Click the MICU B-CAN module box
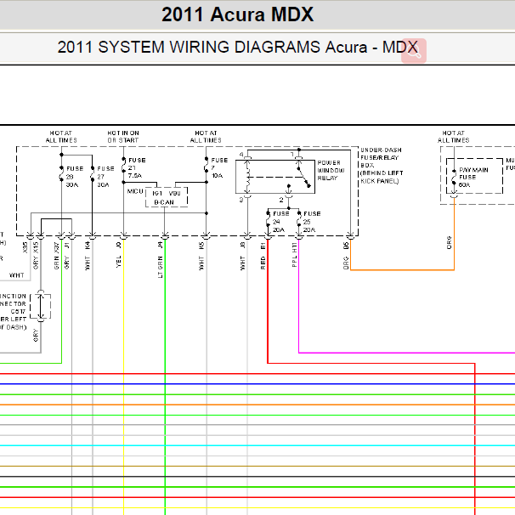Image resolution: width=515 pixels, height=515 pixels. point(166,197)
